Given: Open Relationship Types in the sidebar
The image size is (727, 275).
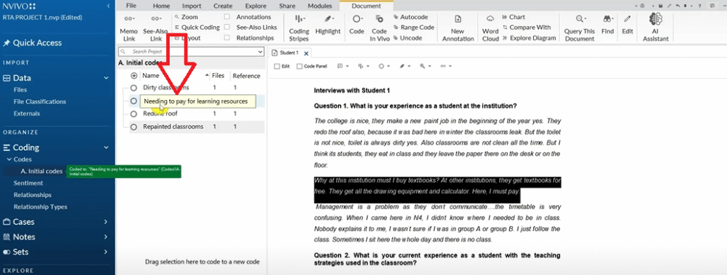Looking at the screenshot, I should (x=40, y=207).
